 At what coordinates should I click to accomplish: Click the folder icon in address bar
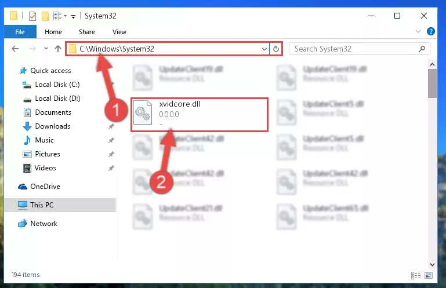pos(73,49)
